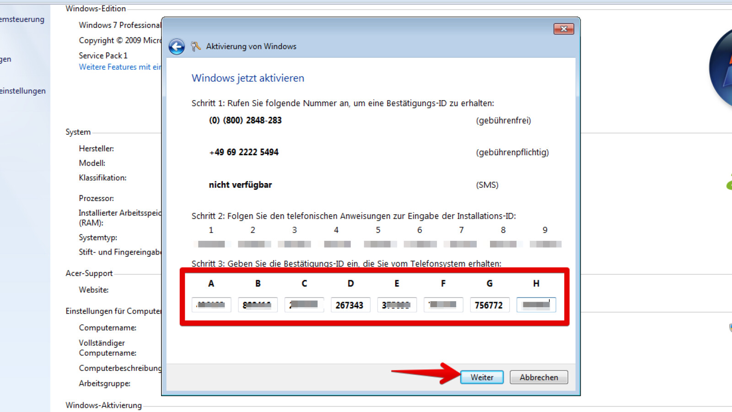Viewport: 732px width, 412px height.
Task: Click 'Modell:' label in System window
Action: coord(92,163)
